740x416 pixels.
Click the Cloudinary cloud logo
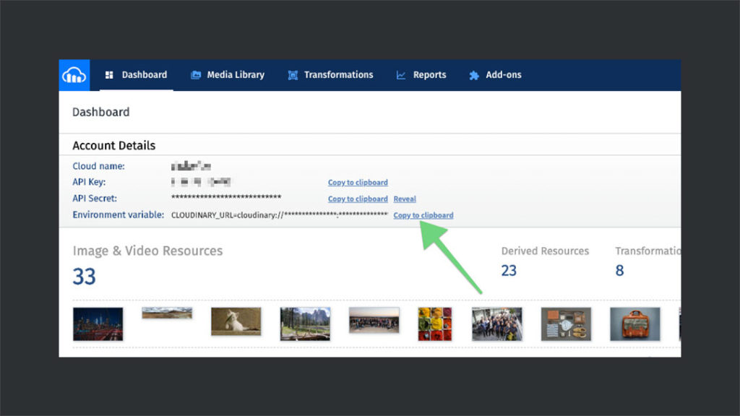(x=74, y=75)
